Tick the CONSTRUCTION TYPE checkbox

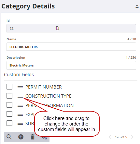click(9, 96)
